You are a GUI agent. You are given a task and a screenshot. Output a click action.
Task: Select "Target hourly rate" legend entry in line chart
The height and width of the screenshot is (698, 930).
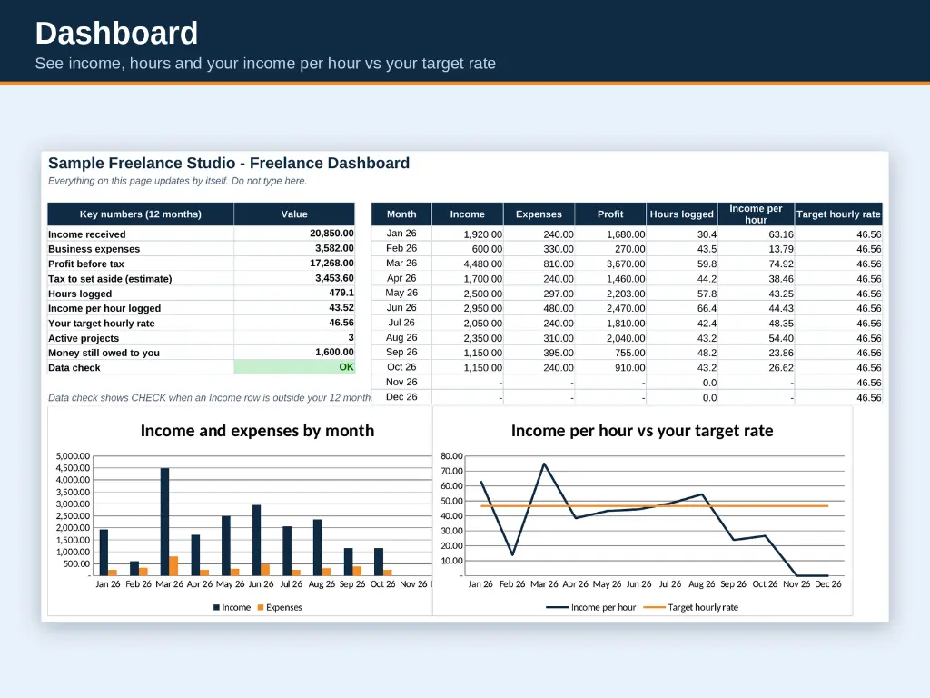click(x=691, y=607)
